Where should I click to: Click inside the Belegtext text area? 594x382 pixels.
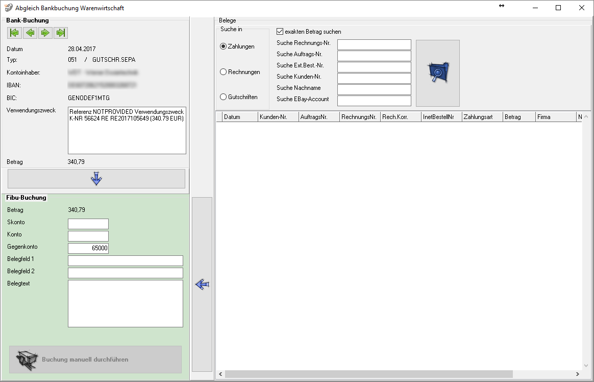point(125,303)
